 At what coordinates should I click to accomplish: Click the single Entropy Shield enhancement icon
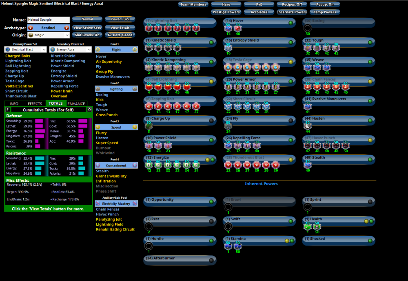click(x=228, y=48)
